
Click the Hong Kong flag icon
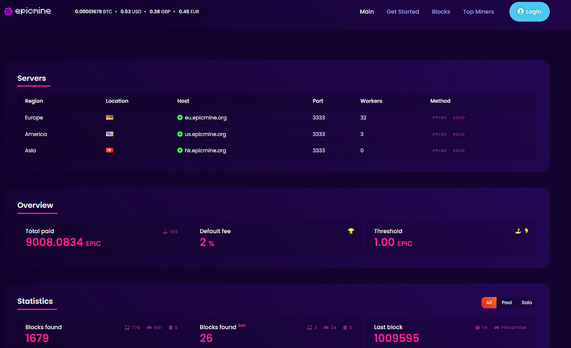(x=109, y=150)
